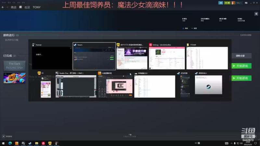Open the 库 (Library) tab
Image resolution: width=260 pixels, height=146 pixels.
(x=20, y=7)
